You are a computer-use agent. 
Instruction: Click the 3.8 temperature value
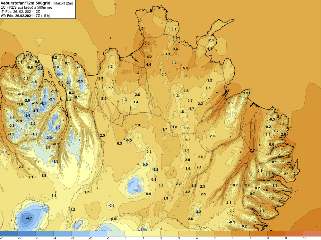(48, 147)
